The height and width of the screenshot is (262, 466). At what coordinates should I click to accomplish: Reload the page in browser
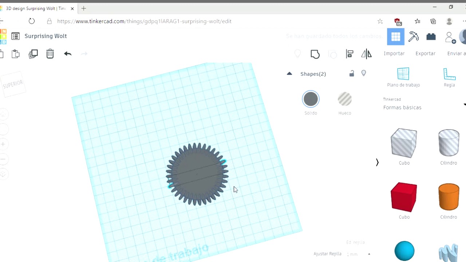click(x=32, y=21)
